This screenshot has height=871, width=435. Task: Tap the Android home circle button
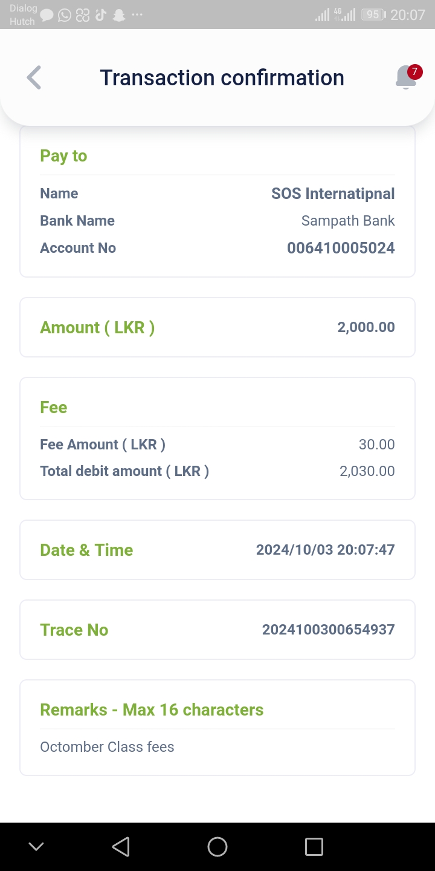(217, 846)
